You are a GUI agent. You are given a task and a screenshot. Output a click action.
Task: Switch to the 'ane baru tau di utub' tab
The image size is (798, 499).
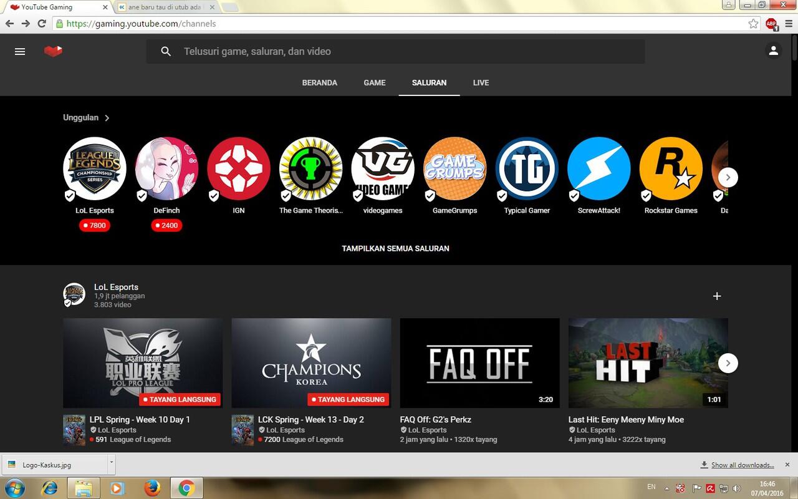(x=166, y=7)
